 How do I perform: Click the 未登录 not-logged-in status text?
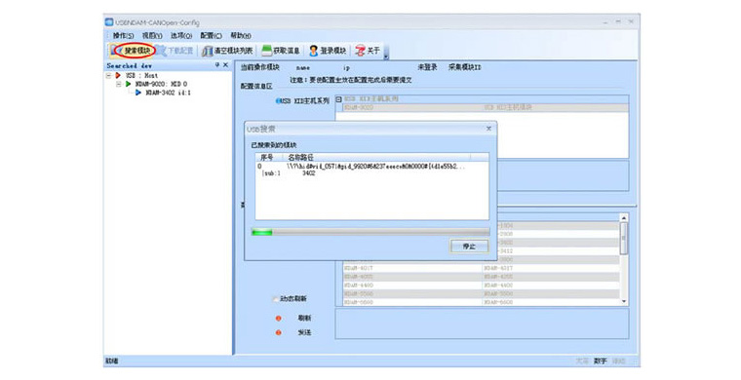point(427,67)
